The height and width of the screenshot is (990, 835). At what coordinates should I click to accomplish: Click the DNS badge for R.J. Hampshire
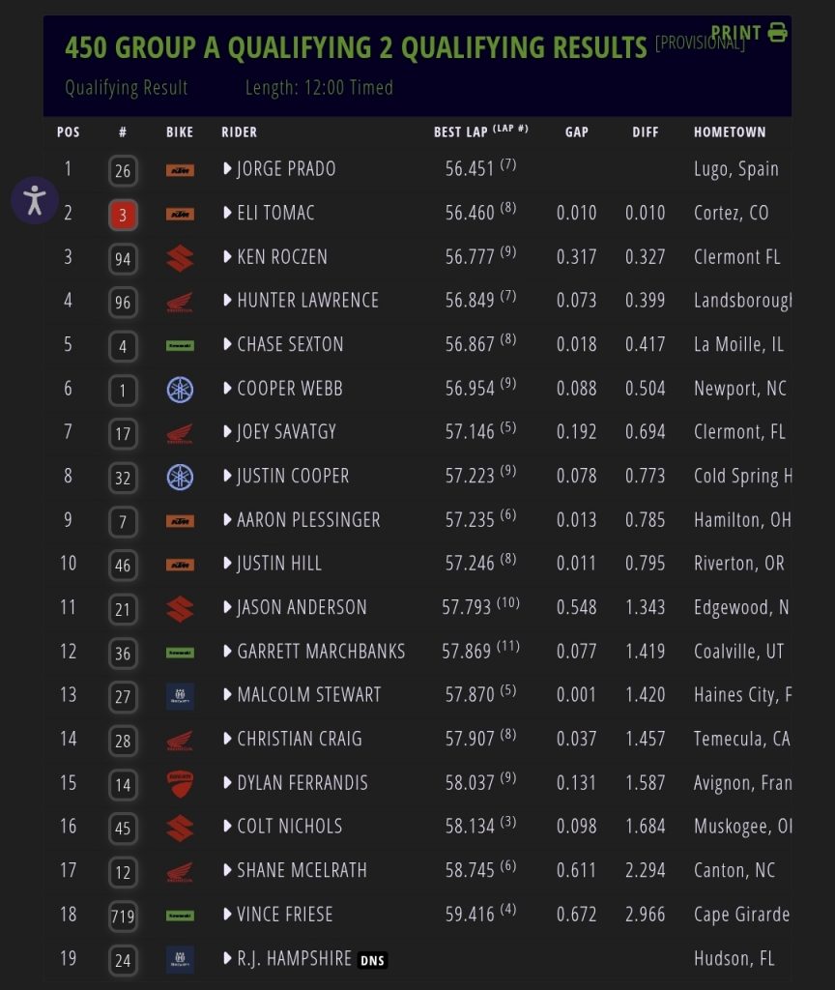pos(372,960)
